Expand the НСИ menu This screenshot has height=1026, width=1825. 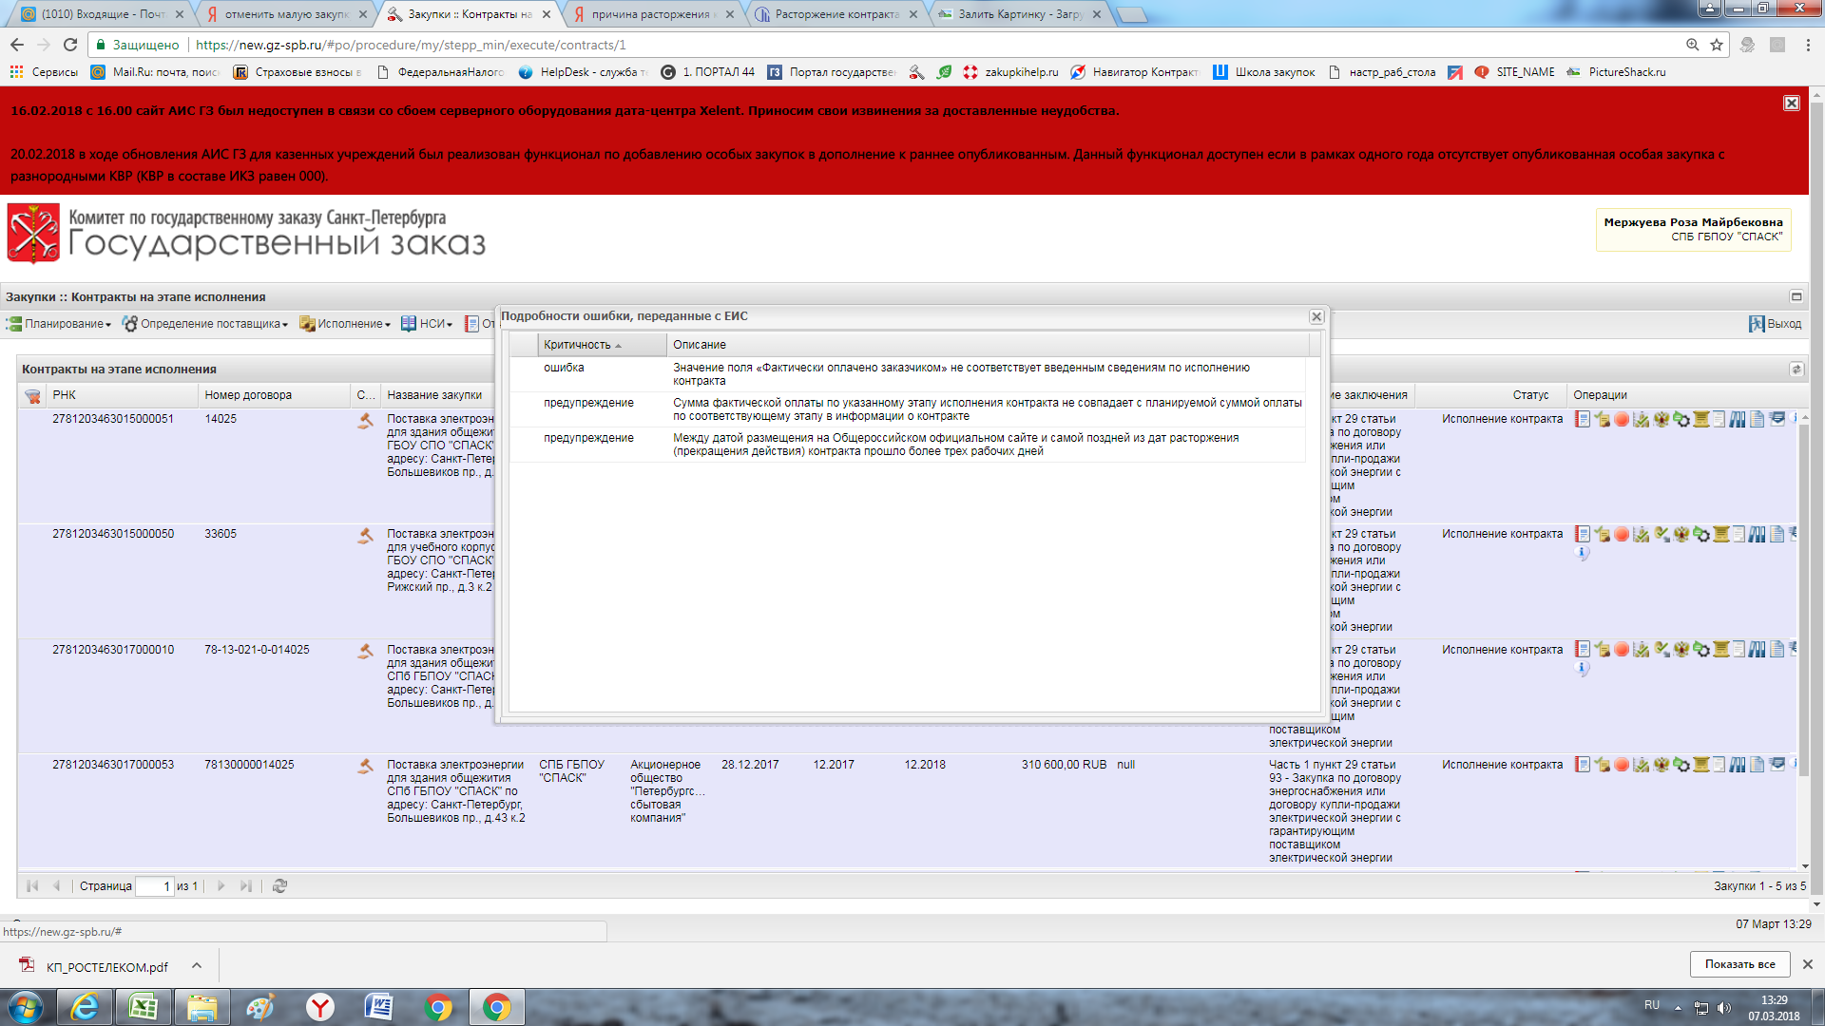[432, 324]
